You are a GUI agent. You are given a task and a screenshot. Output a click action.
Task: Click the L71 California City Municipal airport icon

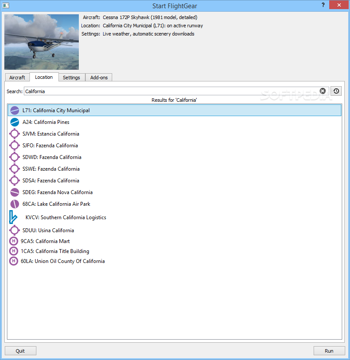[x=15, y=110]
